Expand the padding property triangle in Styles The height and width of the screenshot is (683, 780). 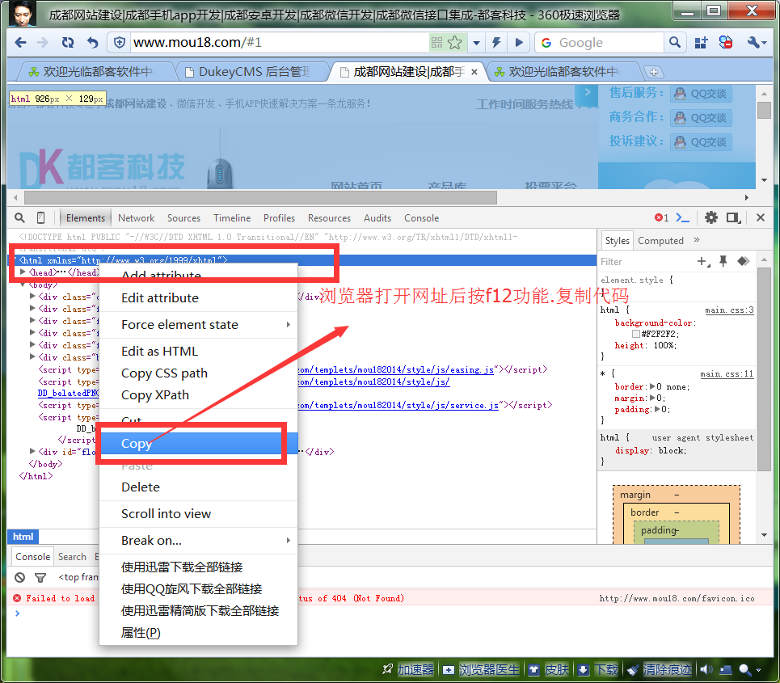click(x=658, y=410)
